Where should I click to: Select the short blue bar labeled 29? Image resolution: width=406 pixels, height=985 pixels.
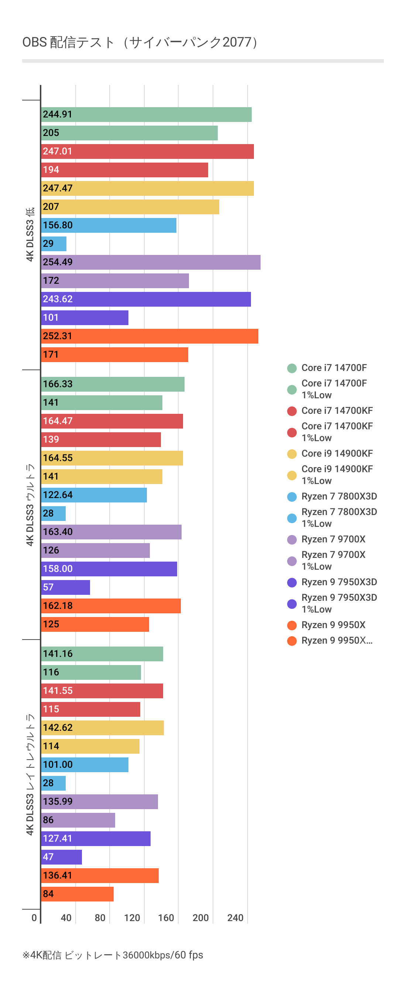point(54,244)
